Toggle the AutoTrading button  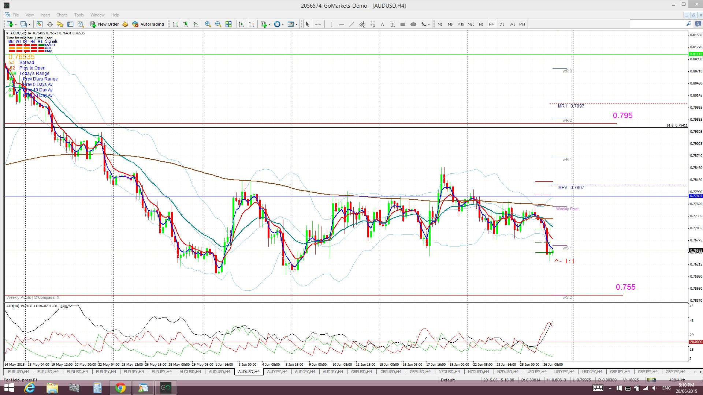tap(148, 24)
